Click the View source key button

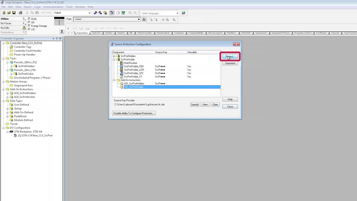click(x=205, y=104)
